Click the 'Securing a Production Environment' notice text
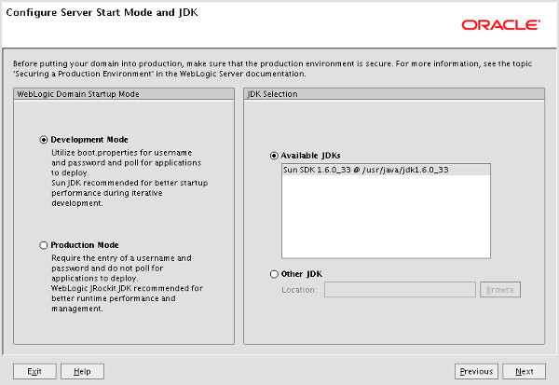The width and height of the screenshot is (559, 385). (x=272, y=68)
